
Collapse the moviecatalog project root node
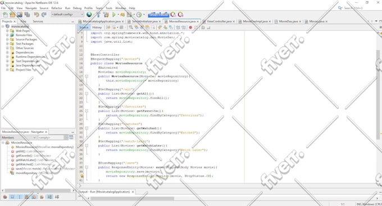[3, 26]
